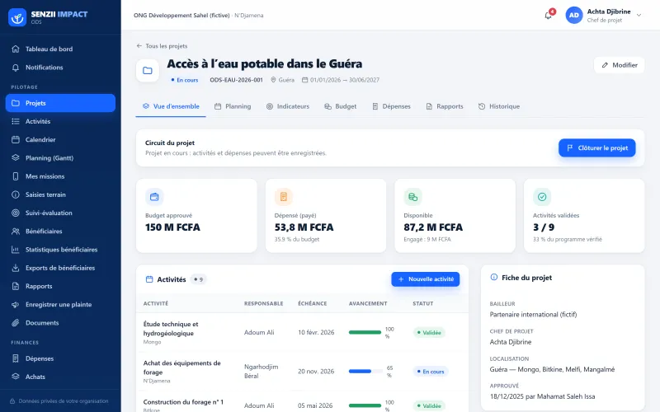Click the Bénéficiaires people icon

coord(16,232)
